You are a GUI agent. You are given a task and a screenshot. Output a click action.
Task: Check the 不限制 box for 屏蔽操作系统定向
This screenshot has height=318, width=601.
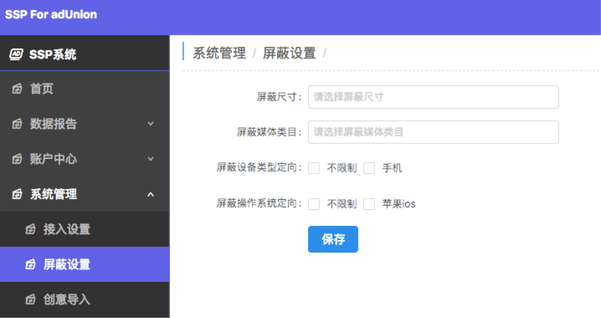(314, 204)
